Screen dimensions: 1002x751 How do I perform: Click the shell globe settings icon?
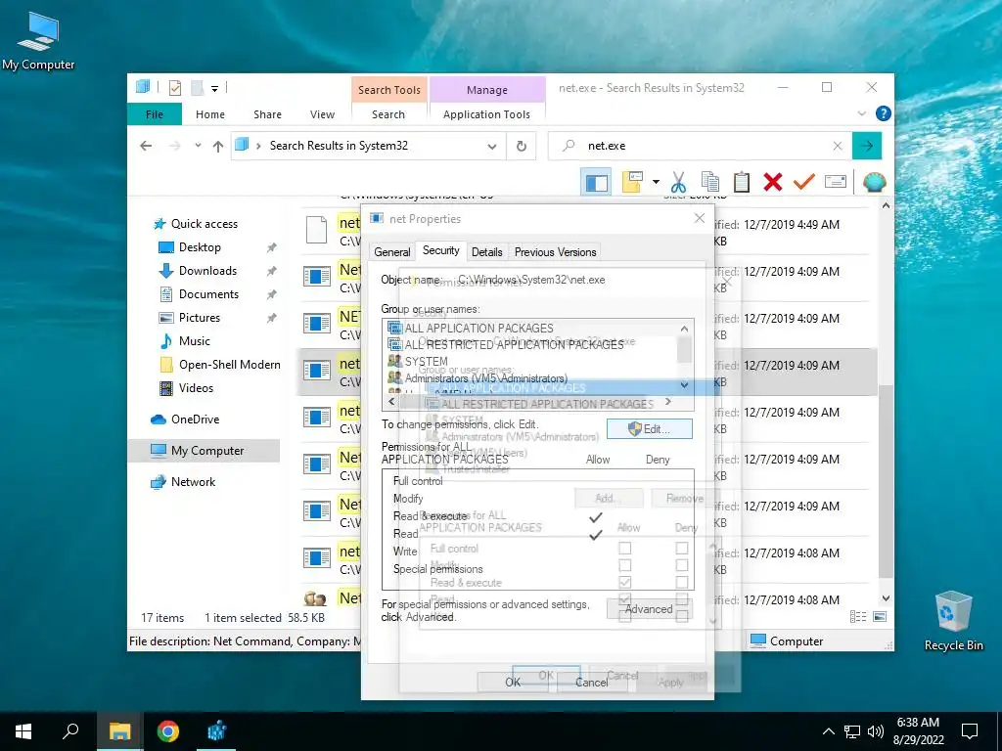pos(874,183)
